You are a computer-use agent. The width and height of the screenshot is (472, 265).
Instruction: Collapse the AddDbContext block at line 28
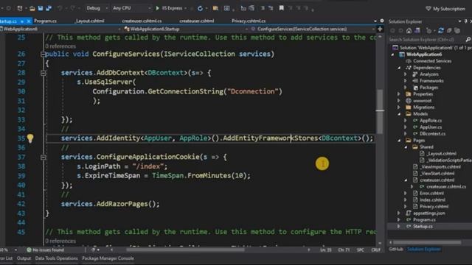(43, 73)
